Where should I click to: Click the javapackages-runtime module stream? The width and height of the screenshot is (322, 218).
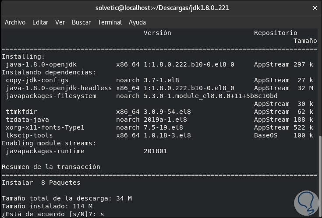45,151
